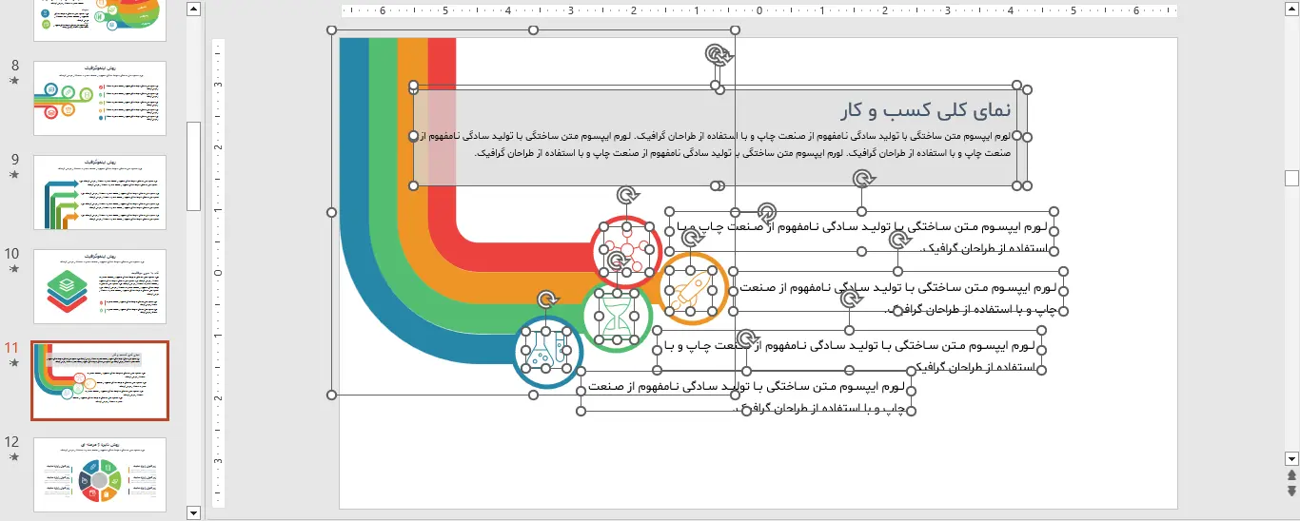Click the editor's vertical scrollbar down arrow
Image resolution: width=1300 pixels, height=521 pixels.
(x=1291, y=458)
